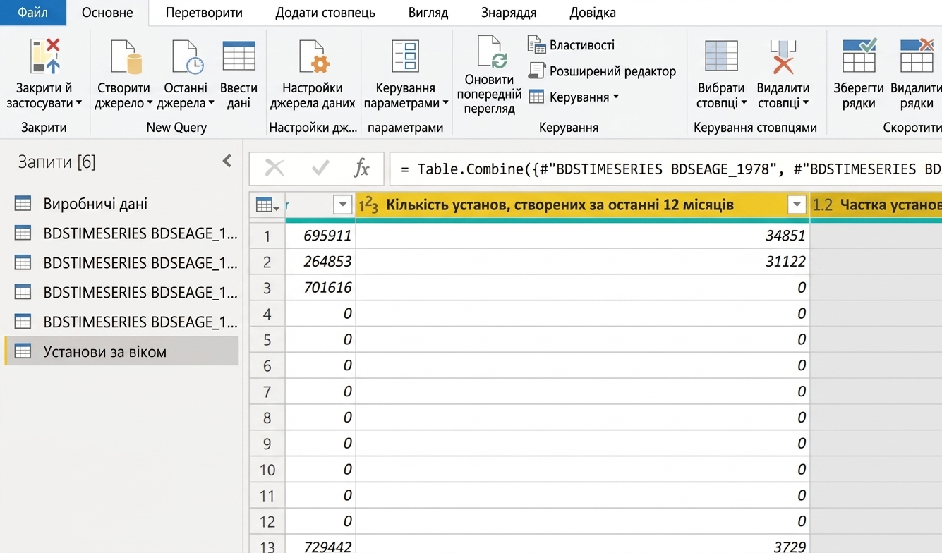Click the 1.2 data type icon of Частка column

point(823,205)
